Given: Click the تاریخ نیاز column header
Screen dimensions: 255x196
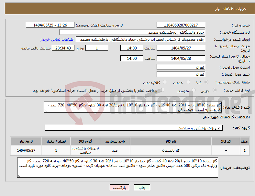Looking at the screenshot, I should [26, 141].
